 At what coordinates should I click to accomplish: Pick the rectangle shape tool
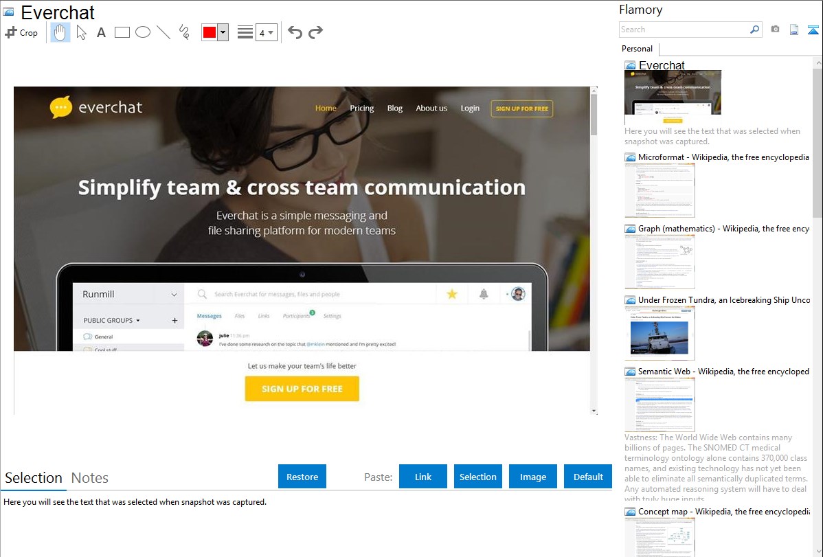point(122,32)
